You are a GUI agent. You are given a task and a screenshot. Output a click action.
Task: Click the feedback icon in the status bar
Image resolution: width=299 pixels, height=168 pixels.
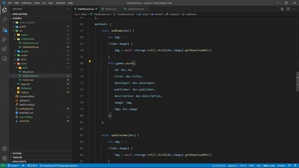[x=289, y=166]
